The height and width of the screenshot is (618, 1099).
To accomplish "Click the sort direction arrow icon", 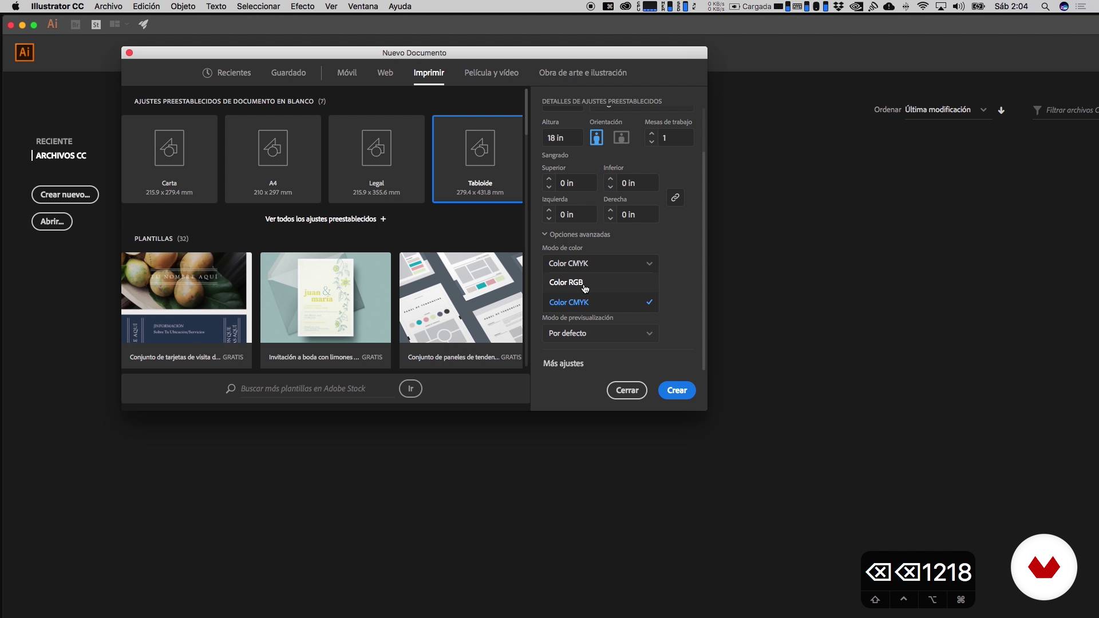I will (1001, 110).
